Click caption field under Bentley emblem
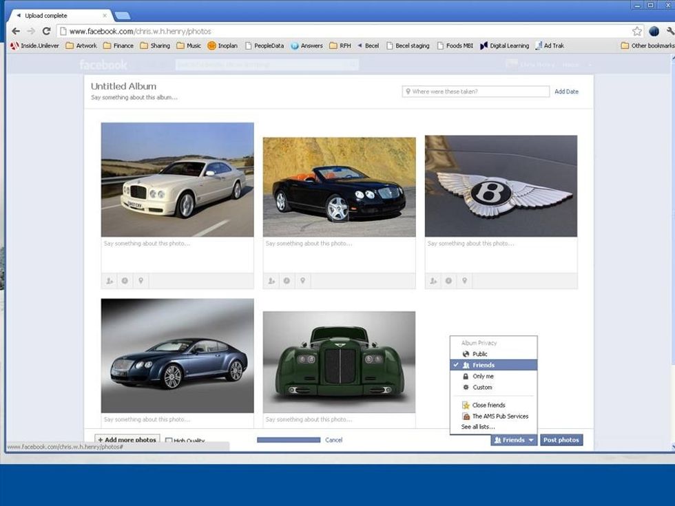This screenshot has width=675, height=506. click(x=501, y=255)
